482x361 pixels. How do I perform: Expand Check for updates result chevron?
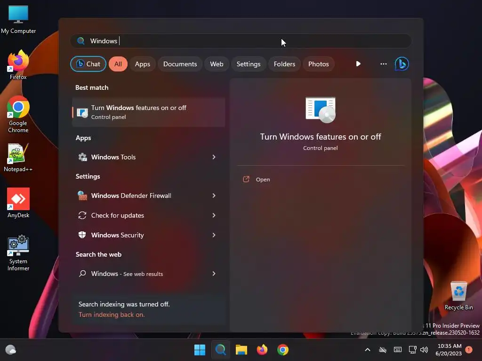click(214, 215)
